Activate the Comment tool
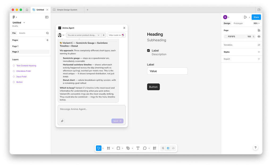Screen dimensions: 272x167 [145, 148]
